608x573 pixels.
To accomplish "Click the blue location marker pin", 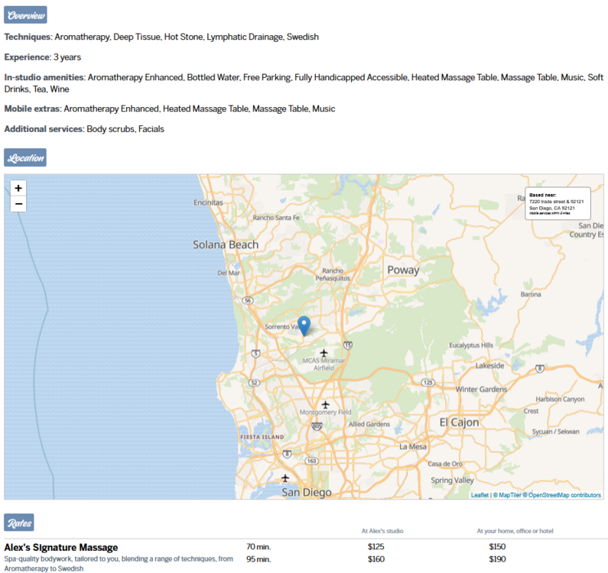I will [304, 325].
